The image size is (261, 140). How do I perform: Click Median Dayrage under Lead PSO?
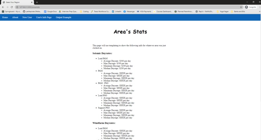point(118,105)
